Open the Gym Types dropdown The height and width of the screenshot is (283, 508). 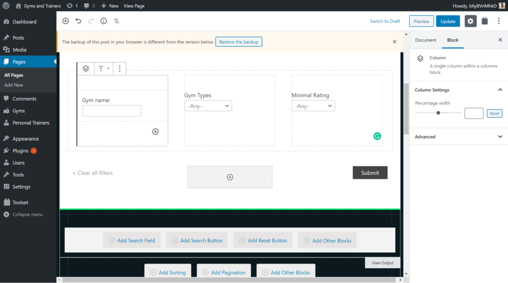208,106
